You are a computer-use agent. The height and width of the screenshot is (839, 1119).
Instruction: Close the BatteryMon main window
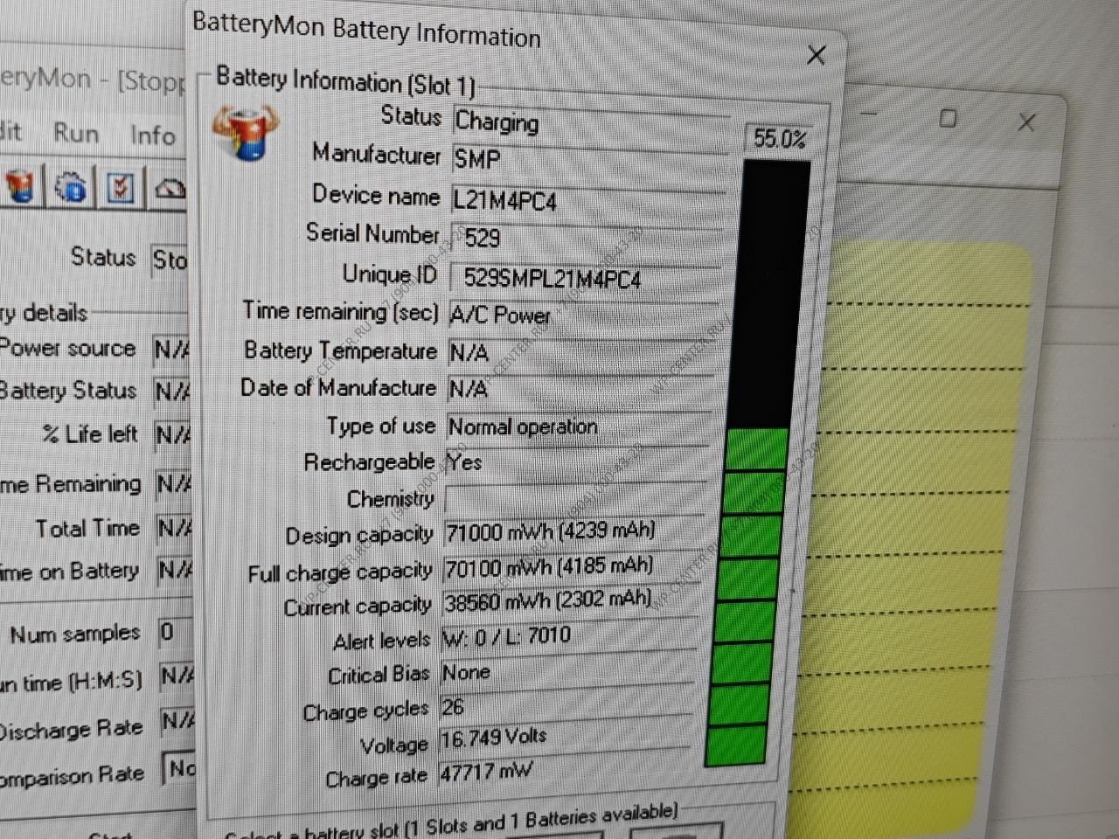click(x=1026, y=122)
